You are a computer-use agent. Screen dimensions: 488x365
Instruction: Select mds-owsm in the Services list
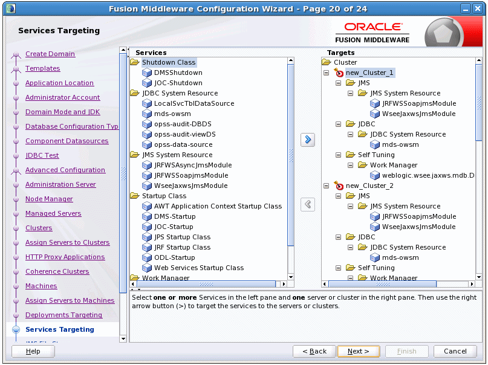click(x=172, y=114)
